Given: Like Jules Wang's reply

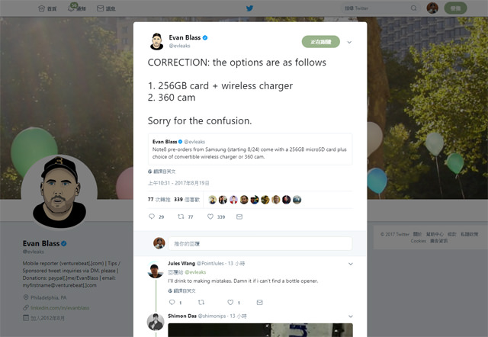Looking at the screenshot, I should 230,303.
